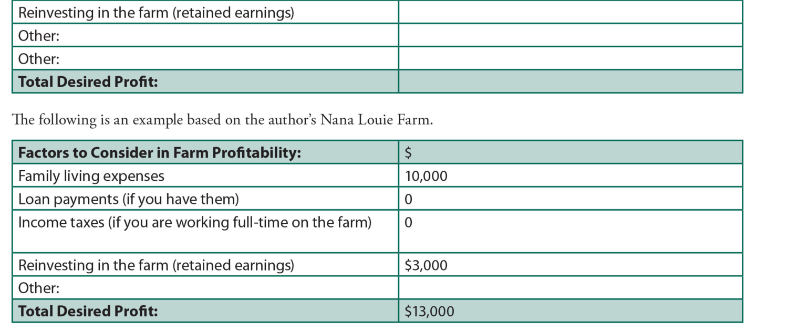The image size is (788, 331).
Task: Click the 0 value for Loan payments
Action: tap(409, 199)
